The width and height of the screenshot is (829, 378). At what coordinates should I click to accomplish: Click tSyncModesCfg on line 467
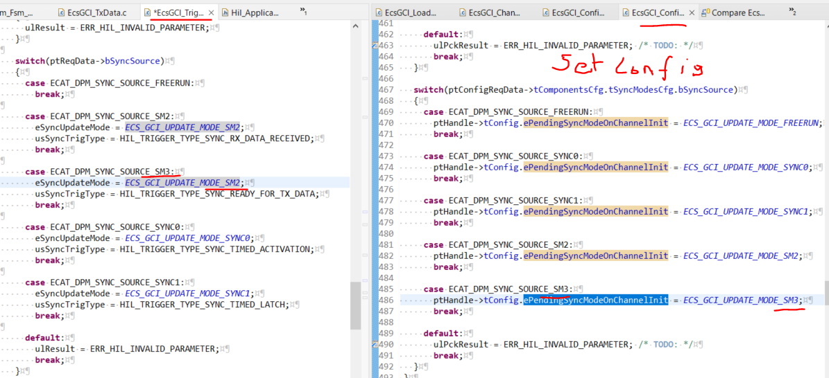(641, 90)
